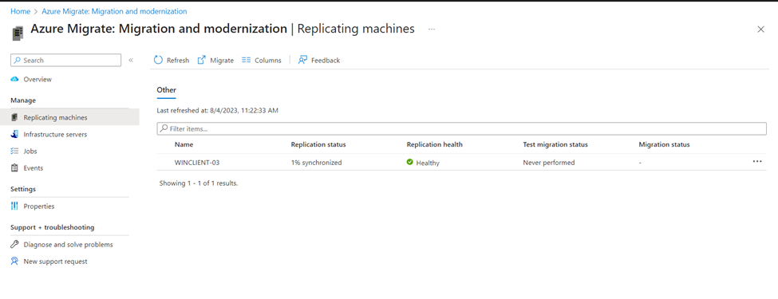The width and height of the screenshot is (778, 299).
Task: Open Diagnose and solve problems wrench icon
Action: coord(14,245)
